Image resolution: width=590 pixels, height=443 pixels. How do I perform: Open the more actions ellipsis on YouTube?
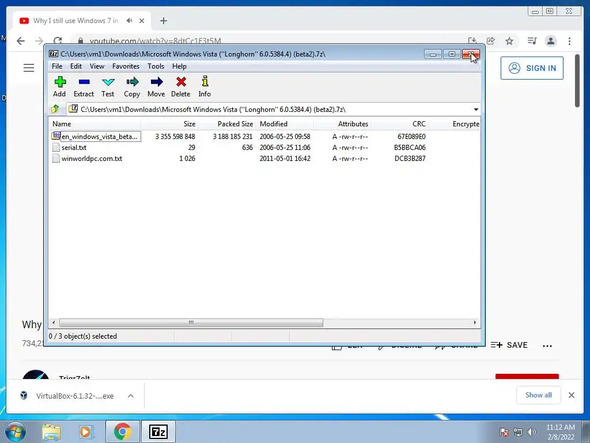[547, 346]
